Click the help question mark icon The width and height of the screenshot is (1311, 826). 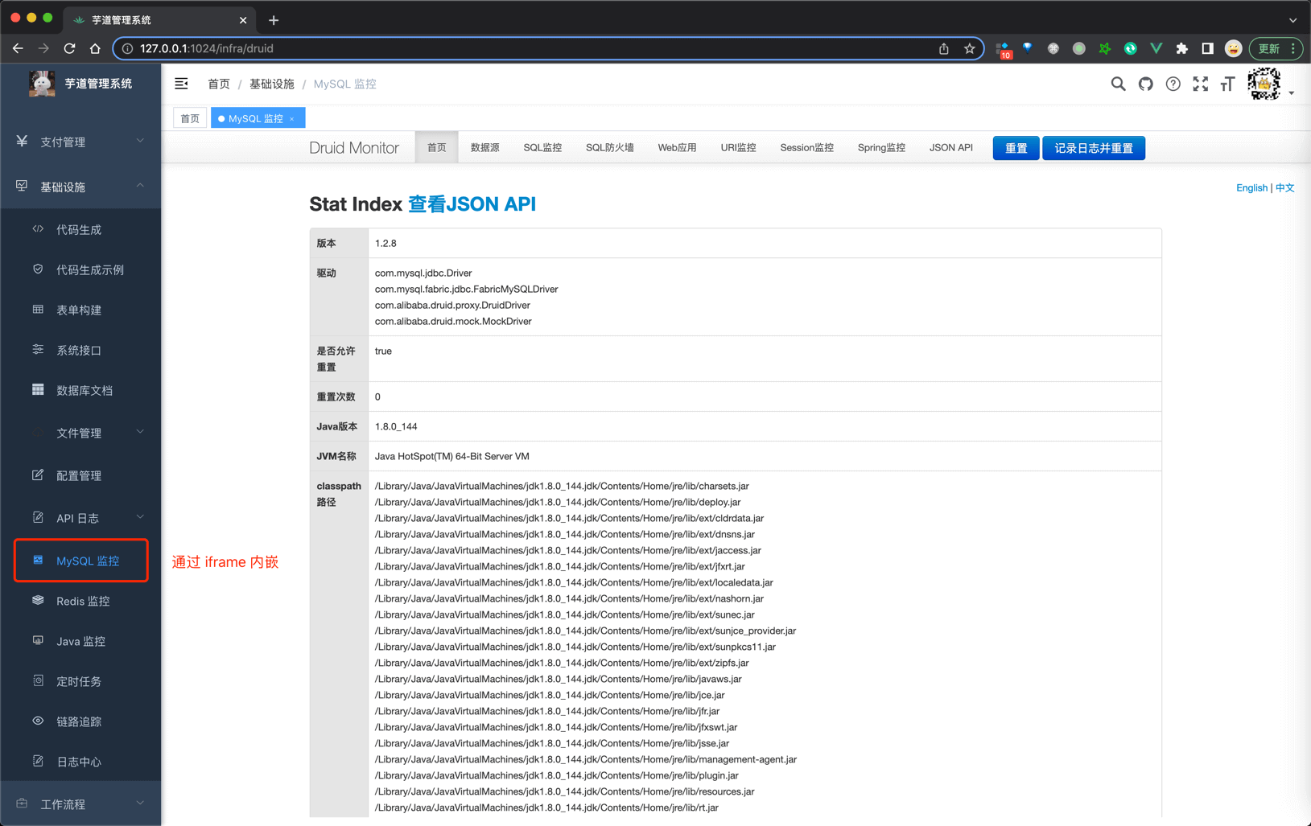point(1173,84)
